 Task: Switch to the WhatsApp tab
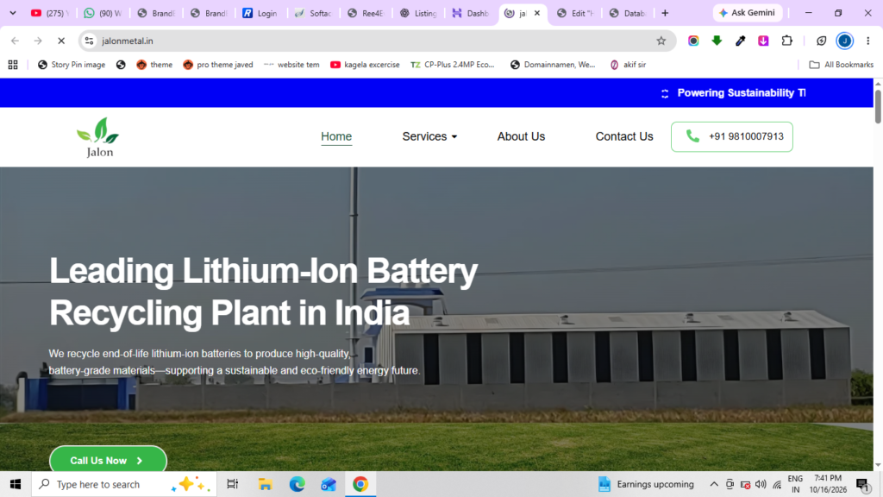(x=102, y=13)
